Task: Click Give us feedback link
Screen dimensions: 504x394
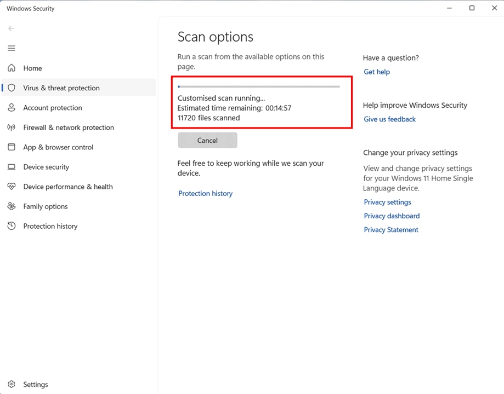Action: click(389, 119)
